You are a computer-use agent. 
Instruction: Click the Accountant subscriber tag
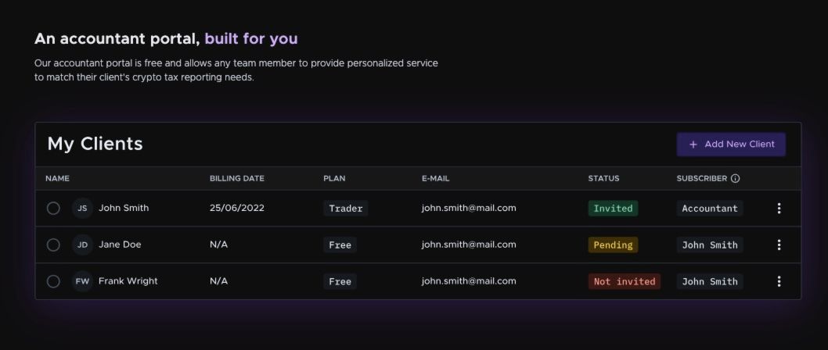[x=710, y=209]
